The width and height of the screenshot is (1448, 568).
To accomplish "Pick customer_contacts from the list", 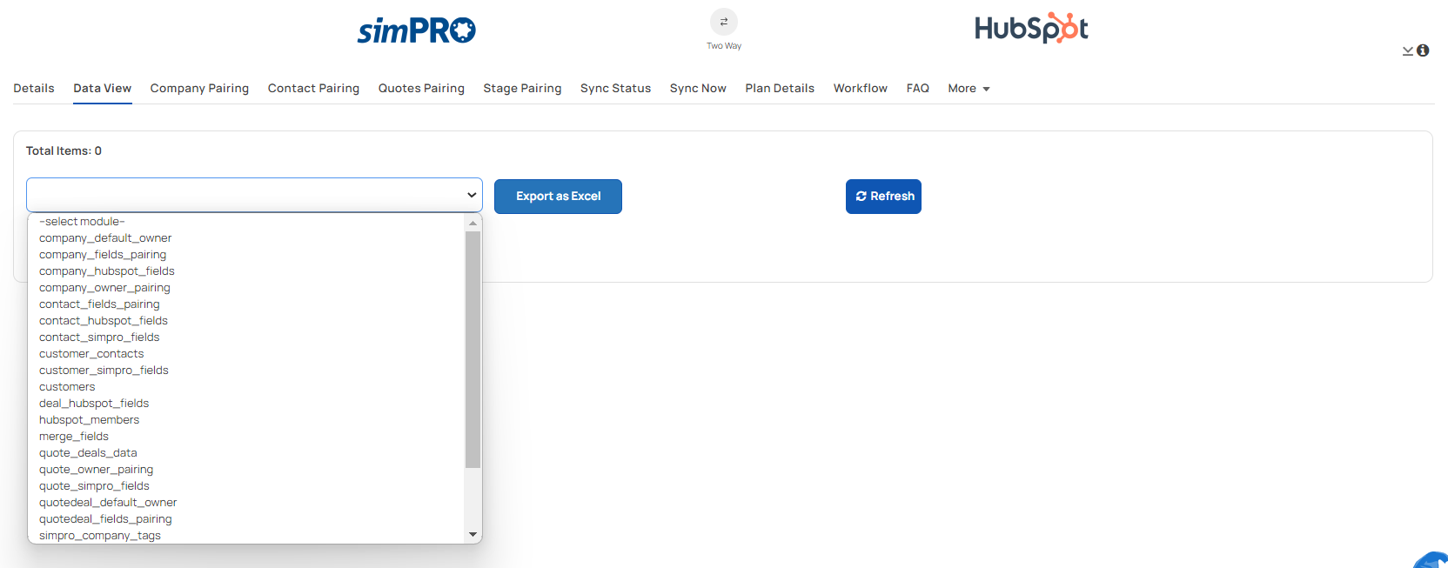I will (x=247, y=354).
